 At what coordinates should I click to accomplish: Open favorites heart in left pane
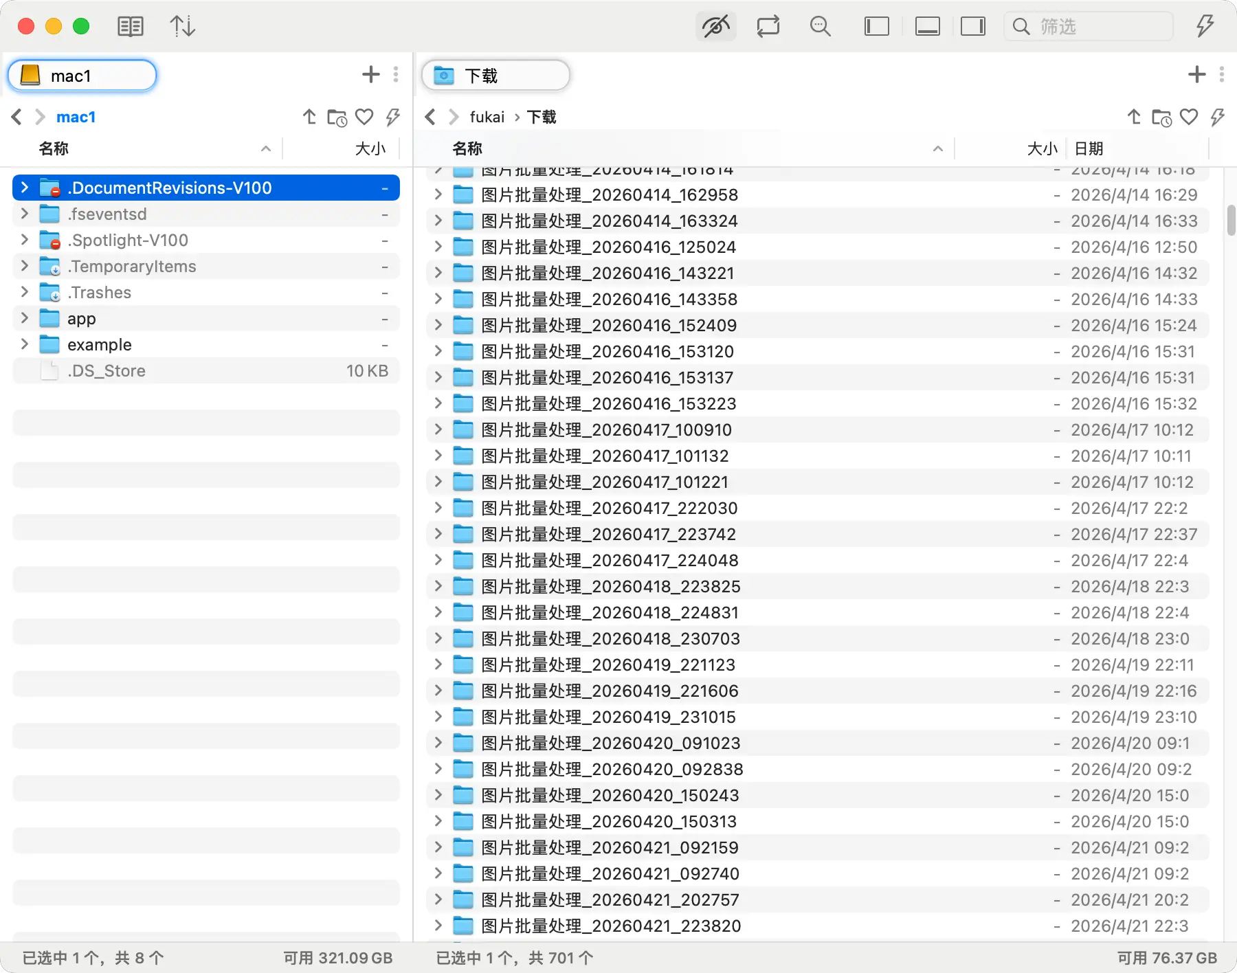coord(364,118)
